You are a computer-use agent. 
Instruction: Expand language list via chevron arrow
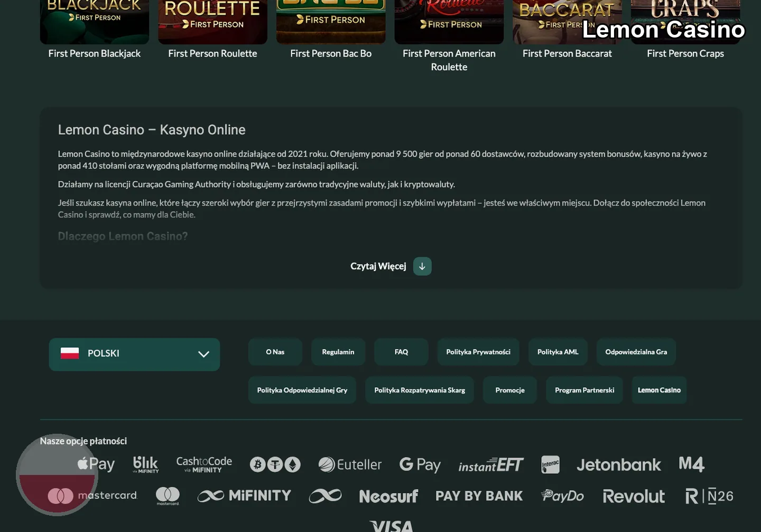pos(203,354)
